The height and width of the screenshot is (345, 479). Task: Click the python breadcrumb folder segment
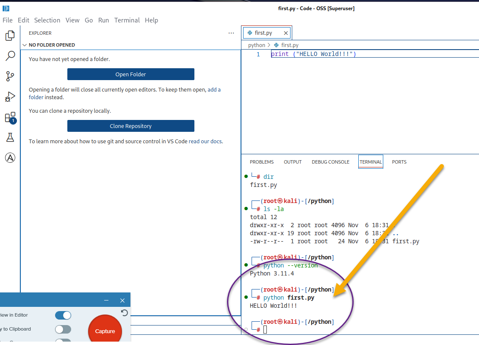257,45
